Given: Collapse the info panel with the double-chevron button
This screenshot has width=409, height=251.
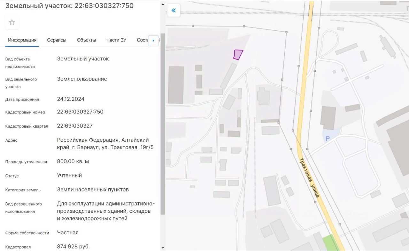Looking at the screenshot, I should click(x=174, y=11).
